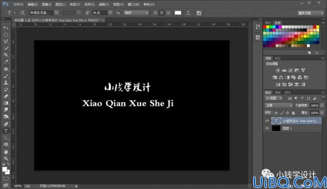This screenshot has height=189, width=327.
Task: Open the Type tool preset picker arrow
Action: click(x=14, y=13)
